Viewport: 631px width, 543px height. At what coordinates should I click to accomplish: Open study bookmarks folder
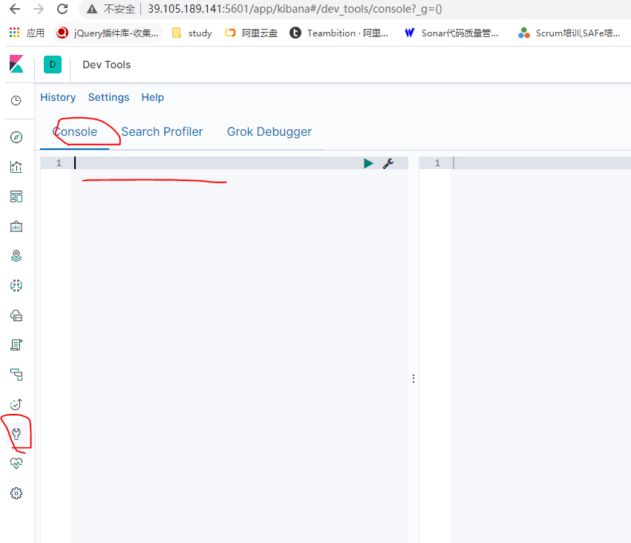[x=192, y=33]
